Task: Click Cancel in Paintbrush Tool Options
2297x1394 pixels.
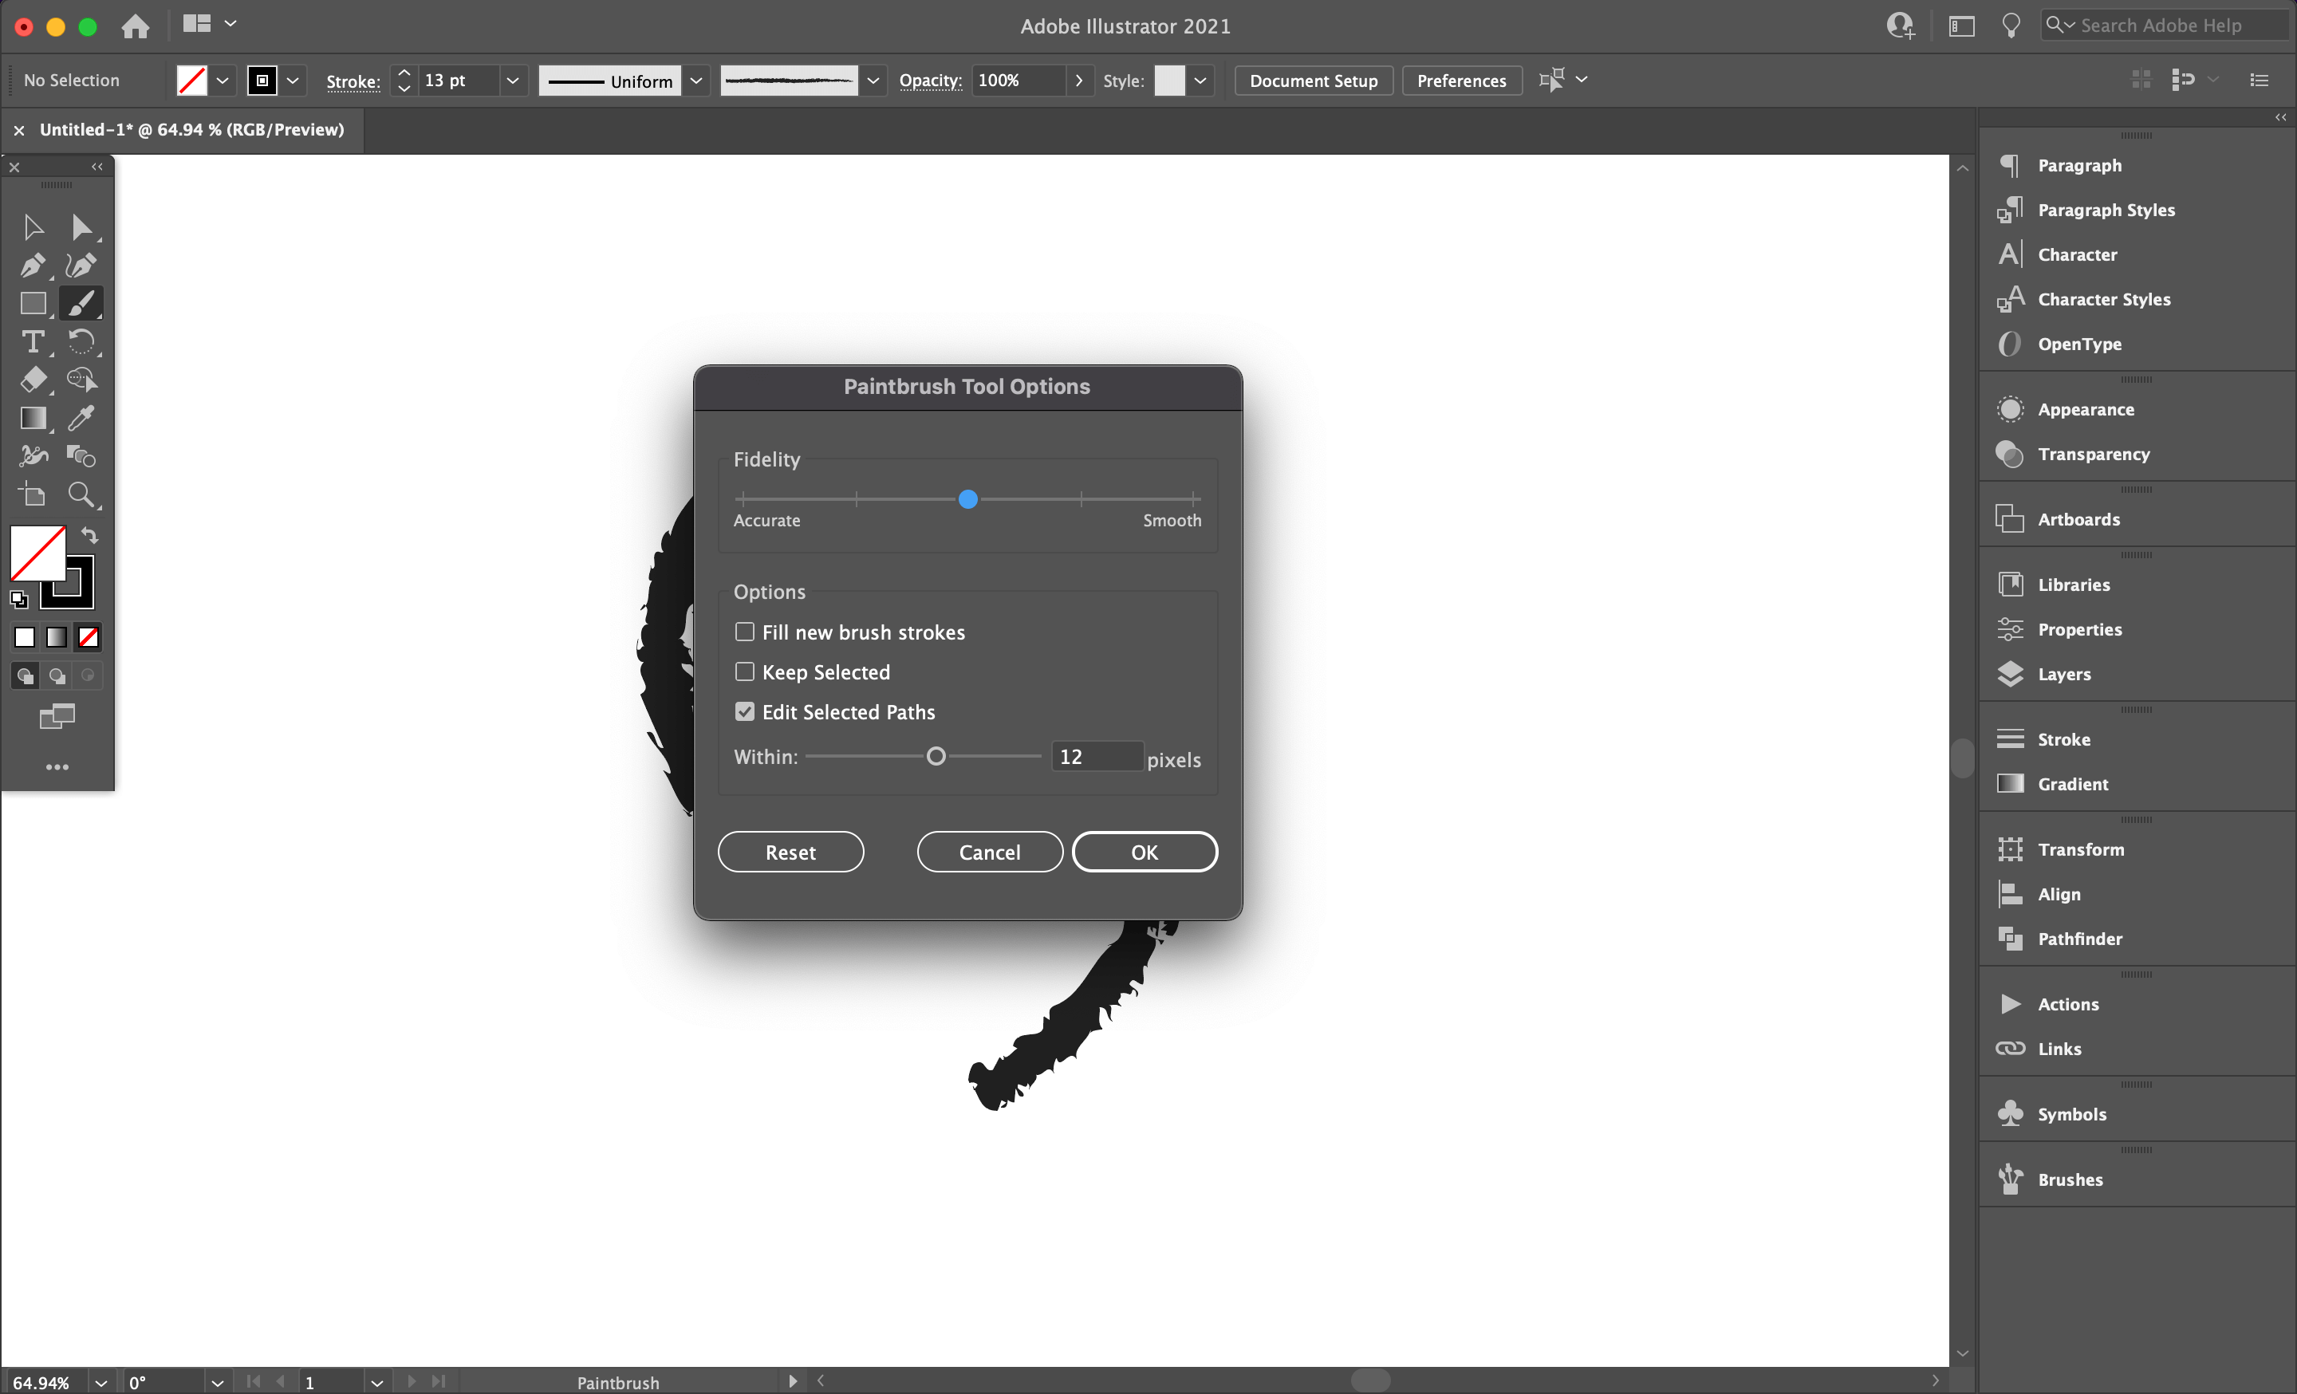Action: 990,852
